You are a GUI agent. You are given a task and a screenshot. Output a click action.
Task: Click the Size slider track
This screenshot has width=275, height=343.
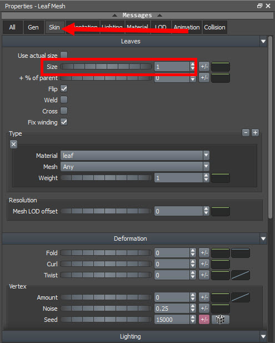(x=106, y=67)
